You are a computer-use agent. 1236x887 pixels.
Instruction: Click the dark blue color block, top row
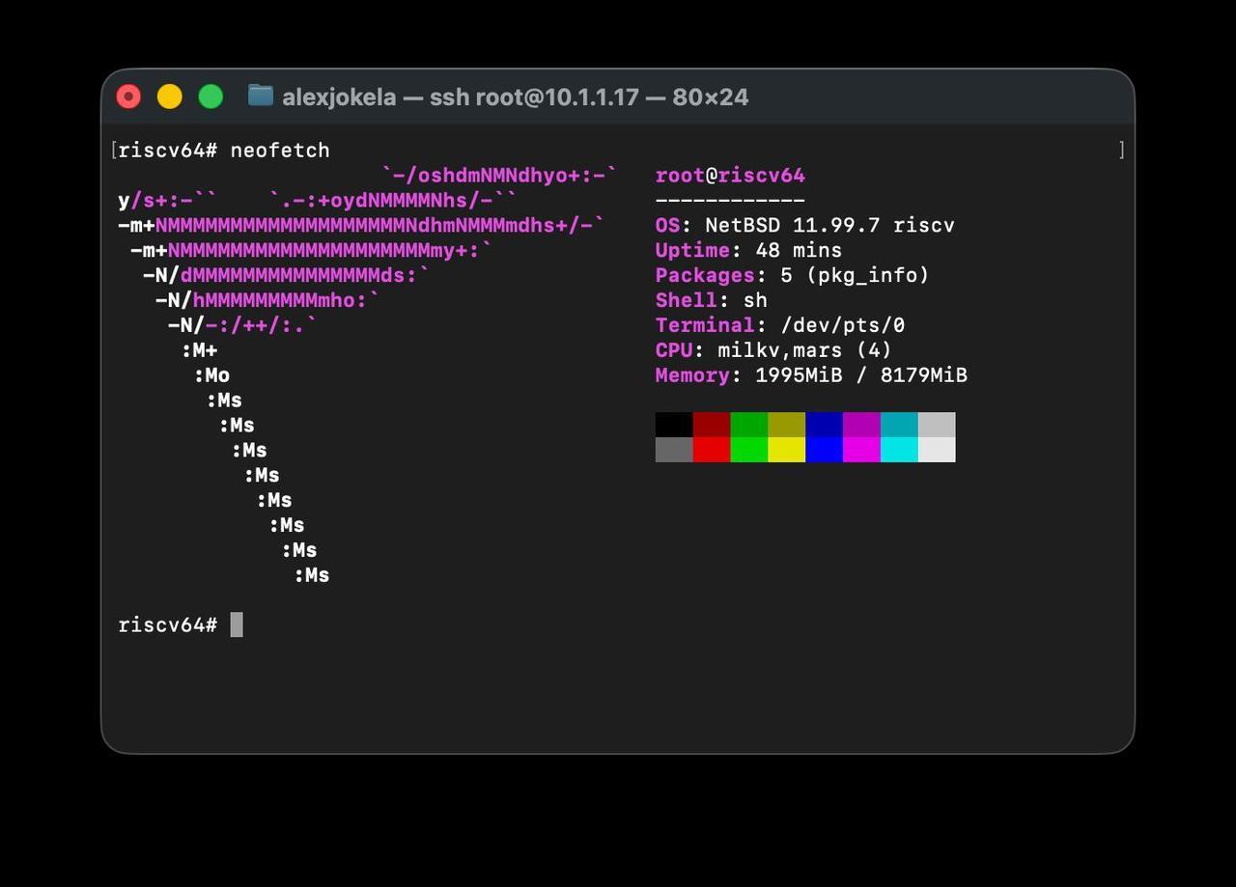[x=824, y=425]
